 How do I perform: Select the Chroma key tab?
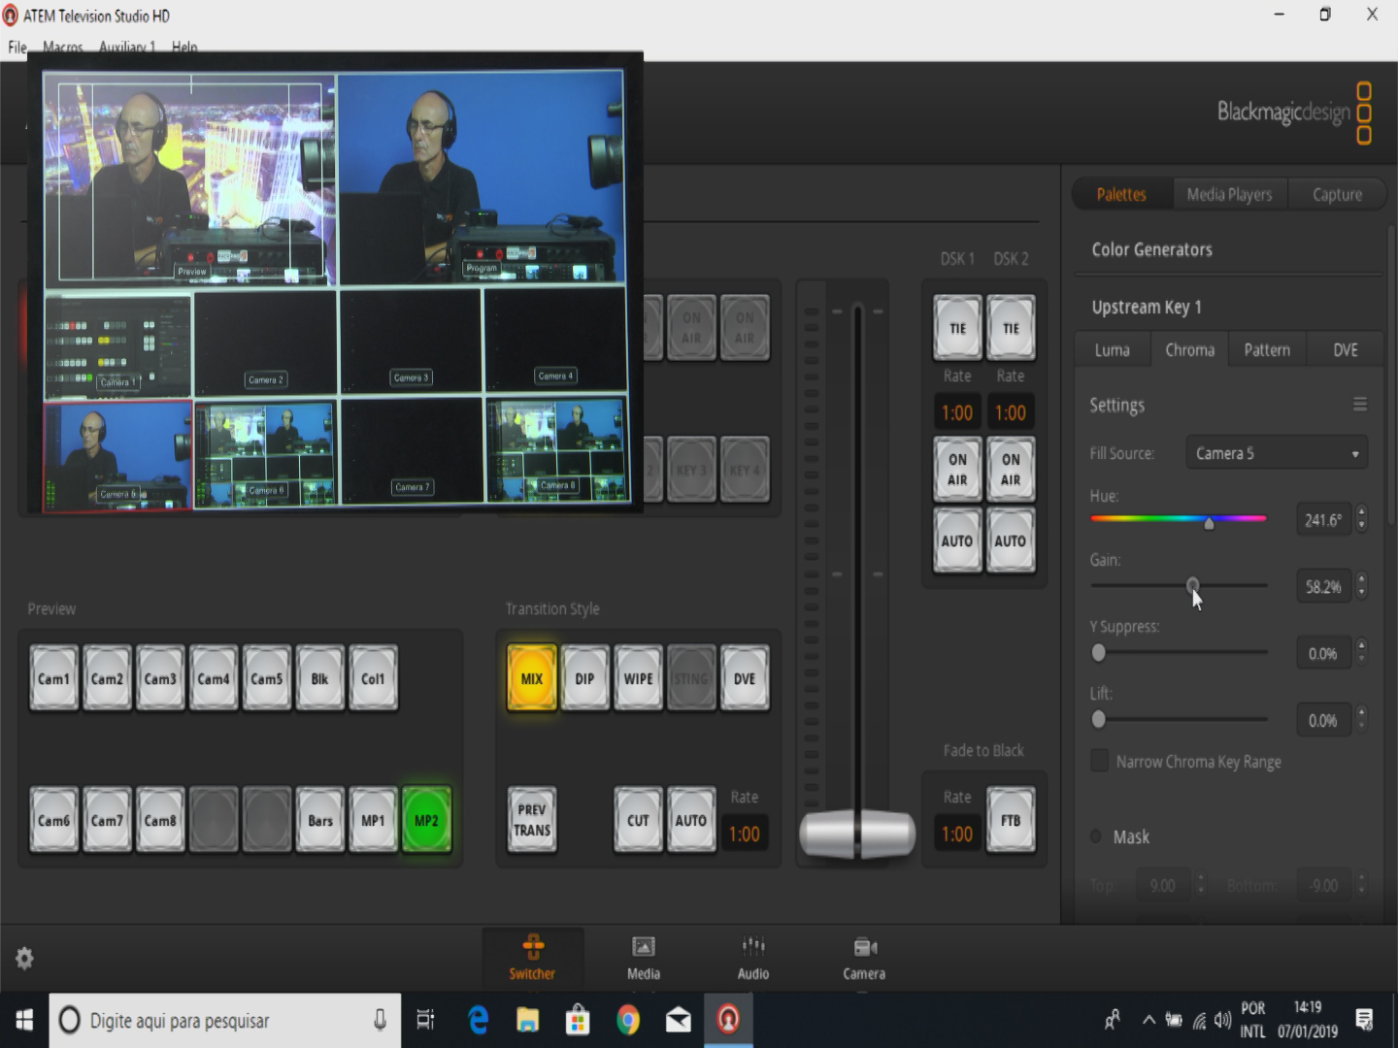coord(1189,349)
